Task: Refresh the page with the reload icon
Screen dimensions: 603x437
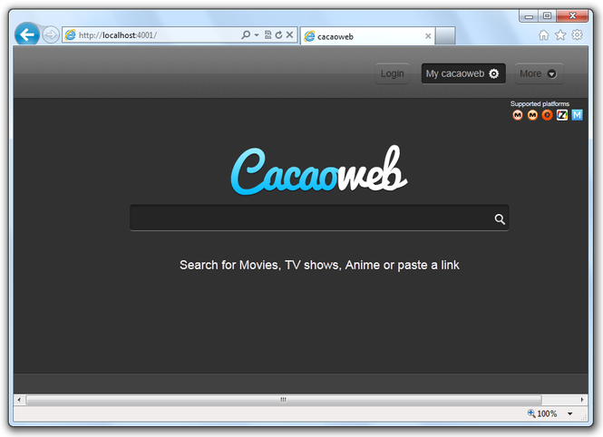Action: point(278,35)
